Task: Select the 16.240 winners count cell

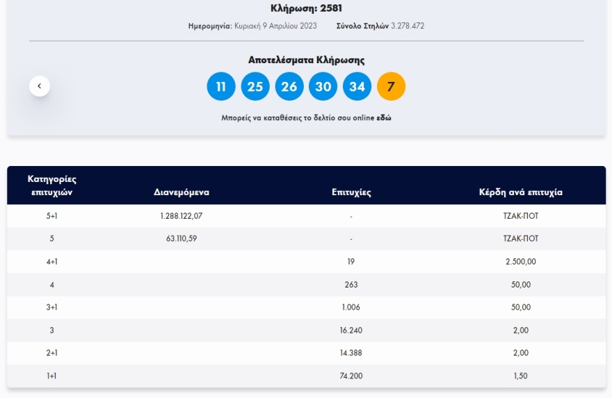Action: tap(351, 331)
